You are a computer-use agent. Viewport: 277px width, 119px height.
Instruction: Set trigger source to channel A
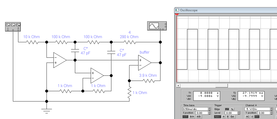click(224, 117)
